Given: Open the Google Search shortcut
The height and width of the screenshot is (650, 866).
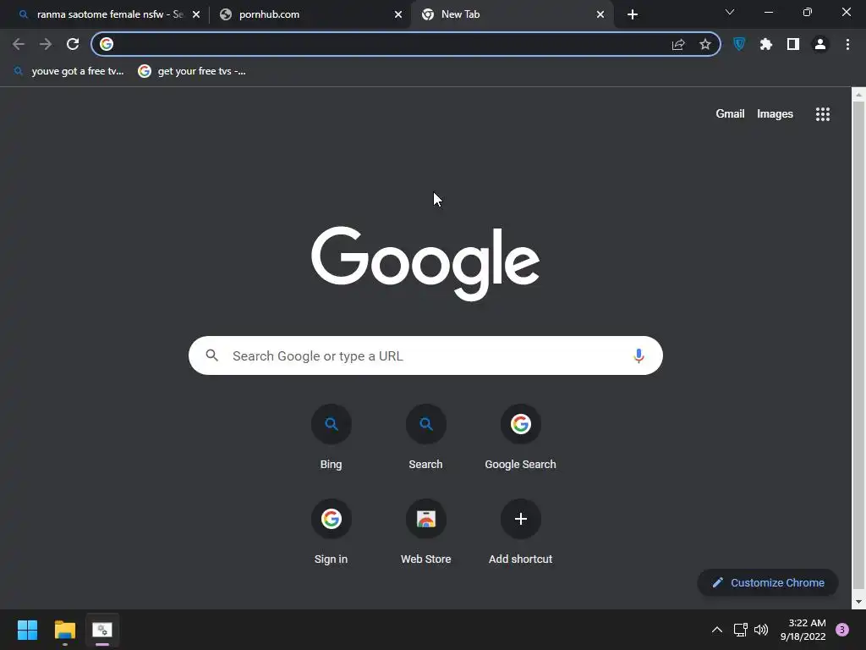Looking at the screenshot, I should coord(520,437).
